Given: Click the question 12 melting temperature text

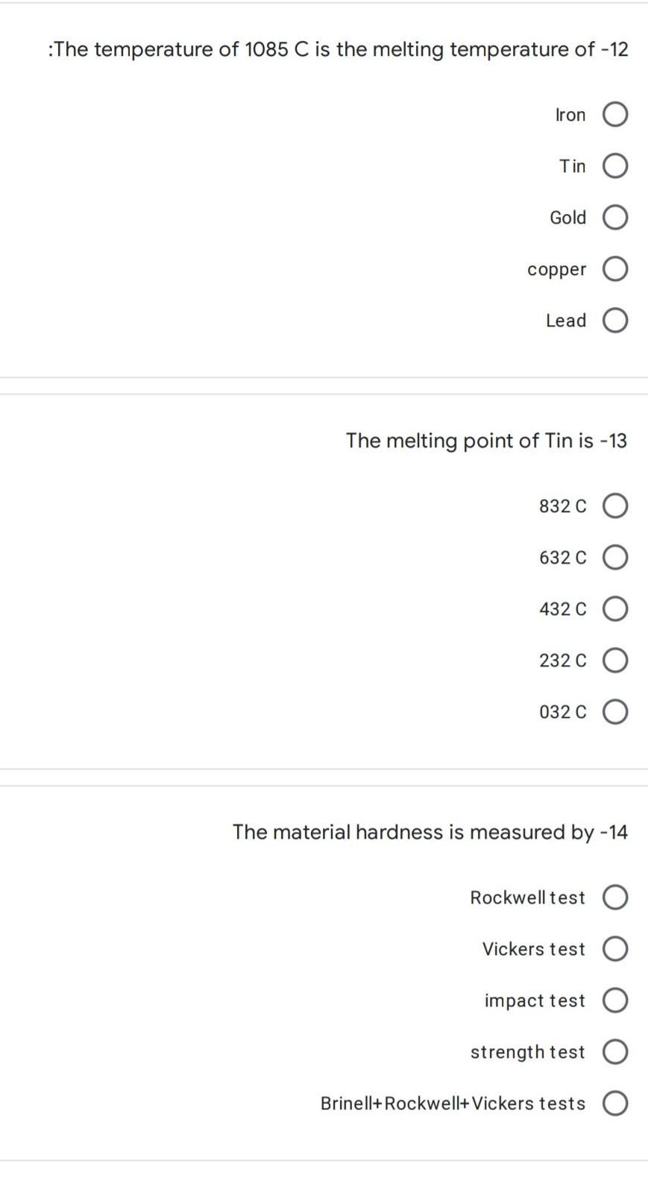Looking at the screenshot, I should coord(338,49).
